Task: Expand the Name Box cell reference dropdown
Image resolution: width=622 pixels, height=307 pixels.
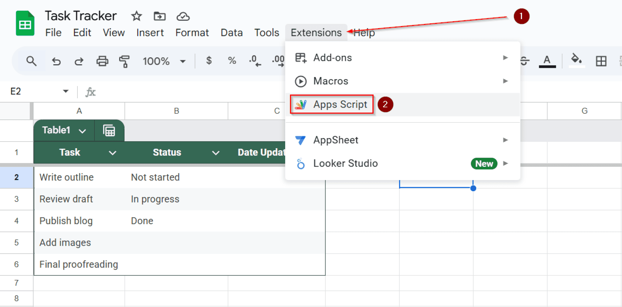Action: 66,91
